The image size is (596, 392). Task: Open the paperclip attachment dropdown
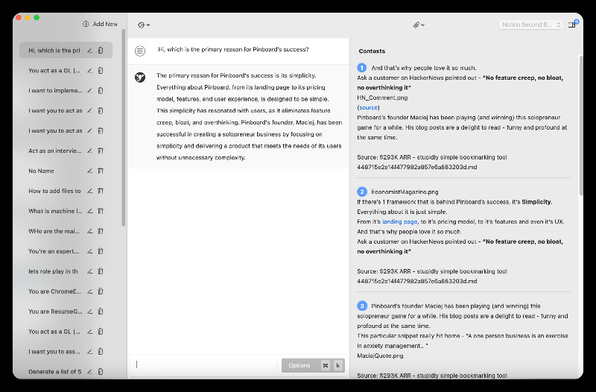pos(419,25)
